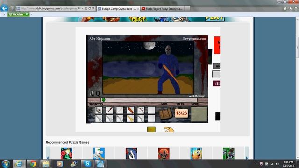Image resolution: width=299 pixels, height=168 pixels.
Task: Open the volume speaker tray icon
Action: point(277,164)
